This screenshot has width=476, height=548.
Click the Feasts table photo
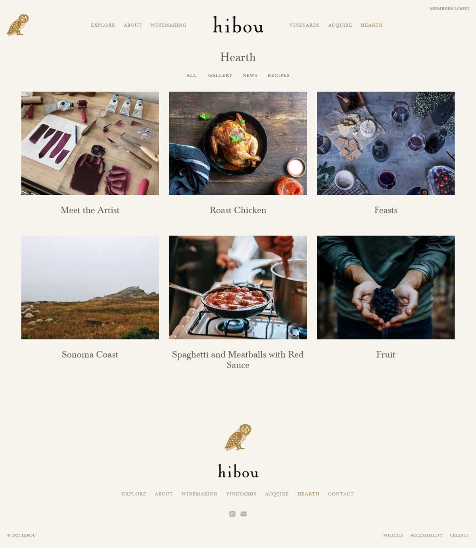pyautogui.click(x=386, y=143)
